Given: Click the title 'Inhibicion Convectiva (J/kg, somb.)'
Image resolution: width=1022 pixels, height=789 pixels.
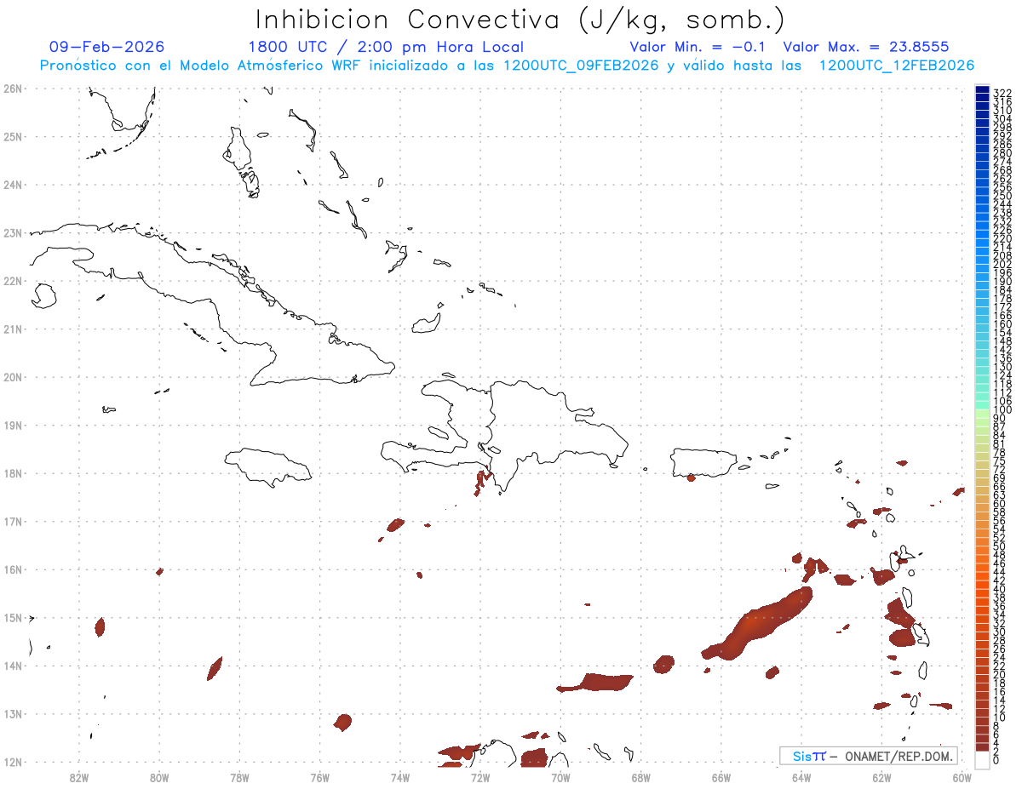Looking at the screenshot, I should [x=520, y=20].
